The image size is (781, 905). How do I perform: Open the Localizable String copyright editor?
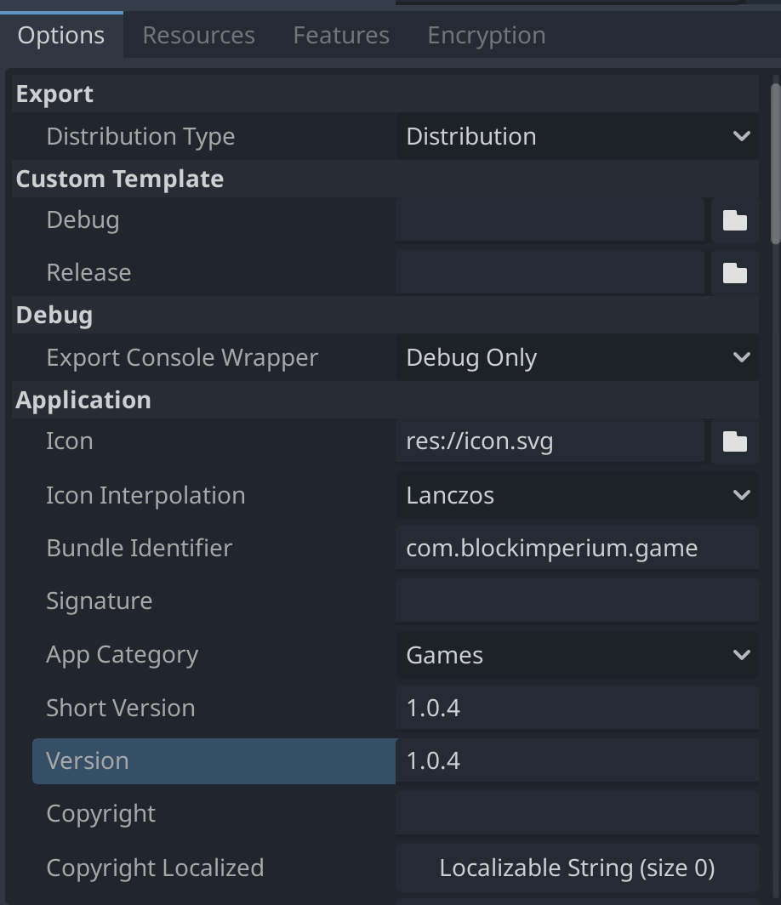click(577, 868)
